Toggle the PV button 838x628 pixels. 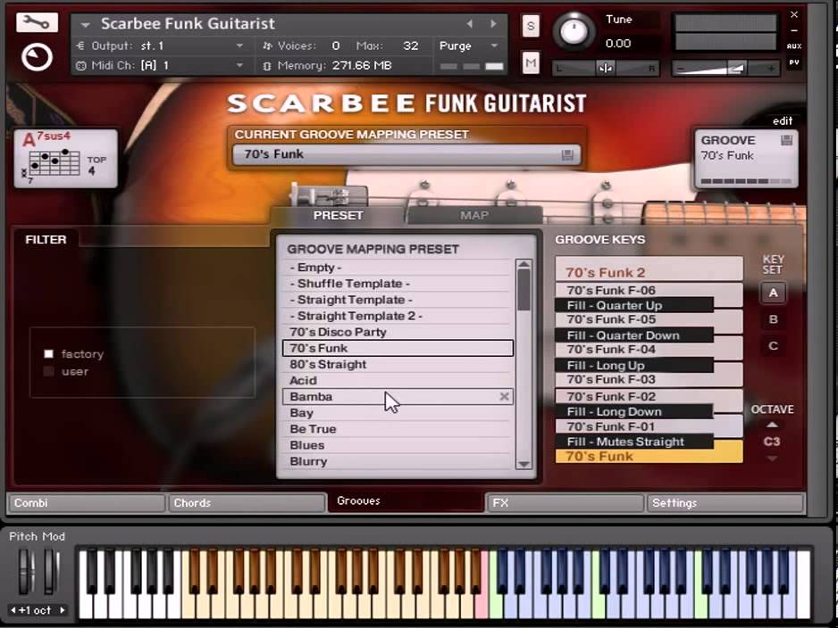click(793, 63)
